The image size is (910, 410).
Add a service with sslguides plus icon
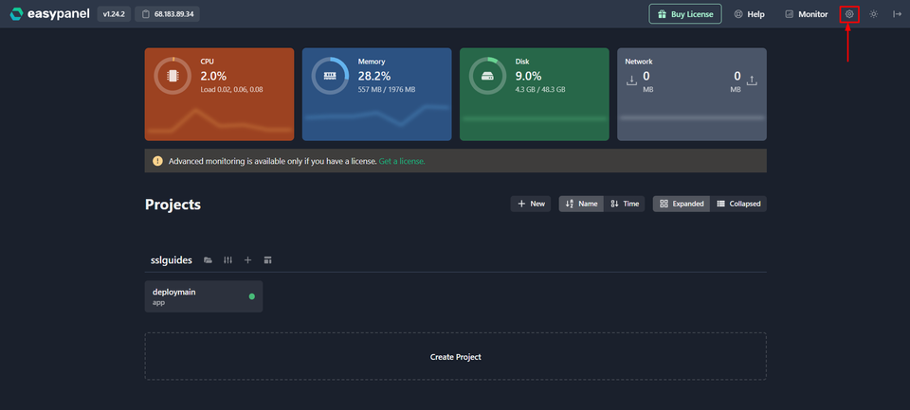[x=247, y=259]
